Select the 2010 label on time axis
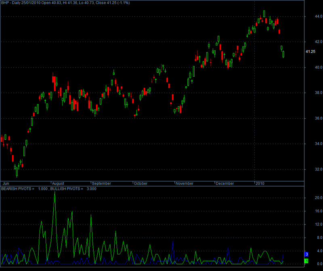Viewport: 323px width, 271px height. click(x=260, y=183)
